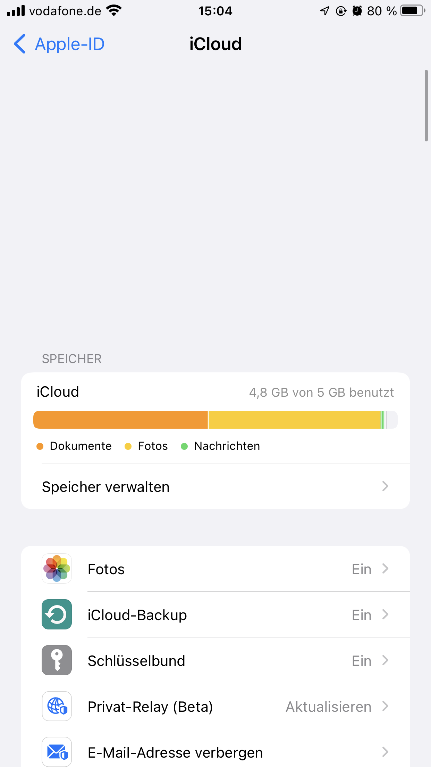
Task: Open iCloud-Backup setting showing Ein
Action: pos(362,615)
